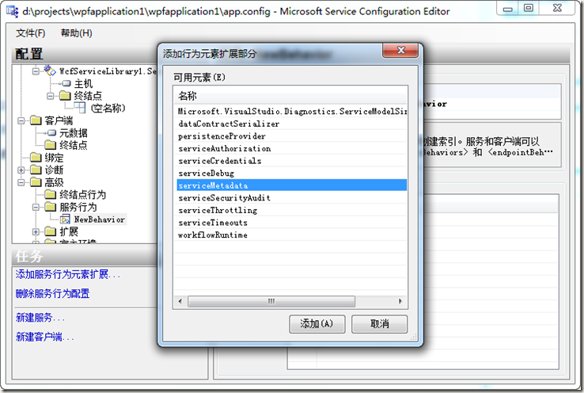
Task: Select the serviceCredentials entry
Action: coord(292,161)
